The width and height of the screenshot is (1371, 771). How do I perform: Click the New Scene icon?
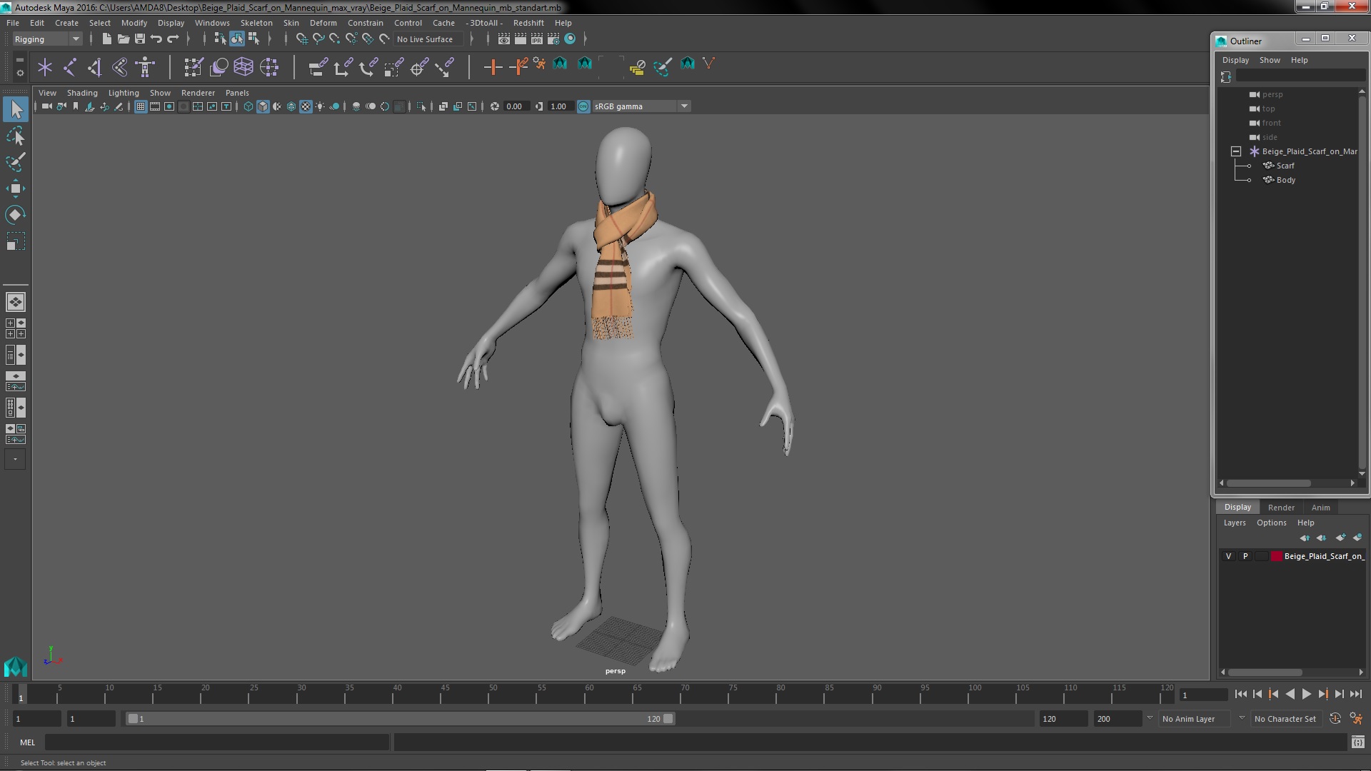pyautogui.click(x=106, y=39)
